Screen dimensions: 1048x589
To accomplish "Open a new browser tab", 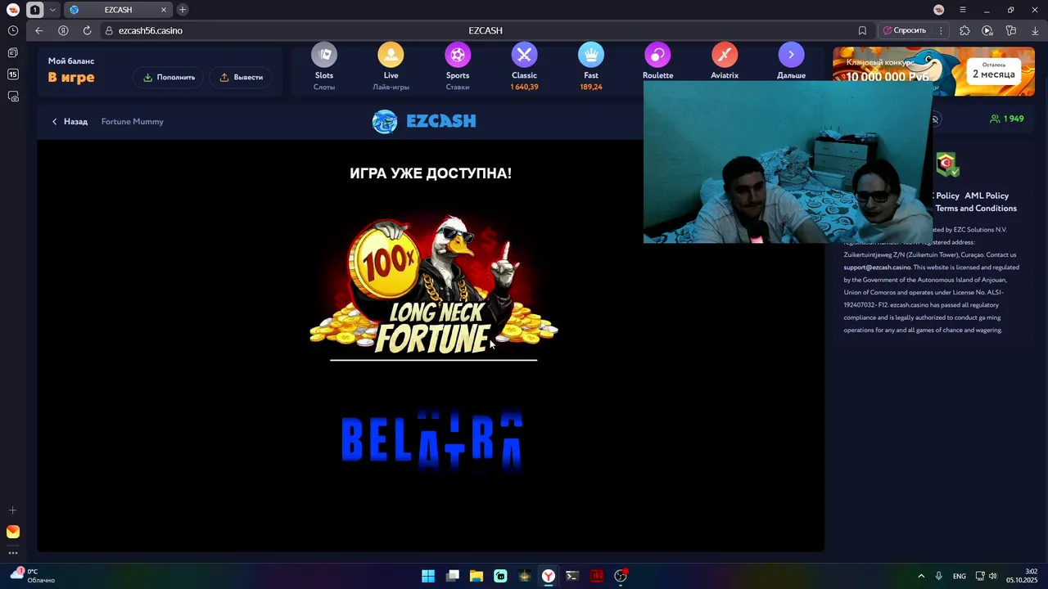I will coord(183,10).
